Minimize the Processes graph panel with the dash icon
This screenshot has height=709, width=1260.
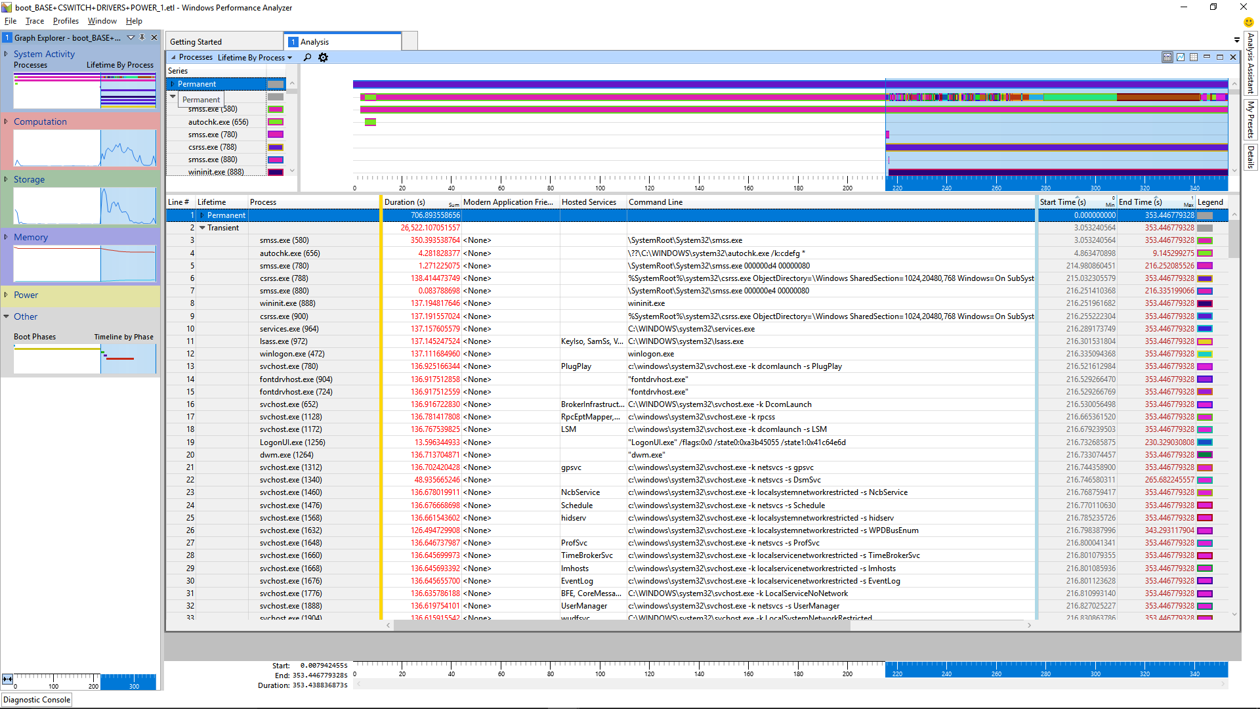click(1207, 57)
